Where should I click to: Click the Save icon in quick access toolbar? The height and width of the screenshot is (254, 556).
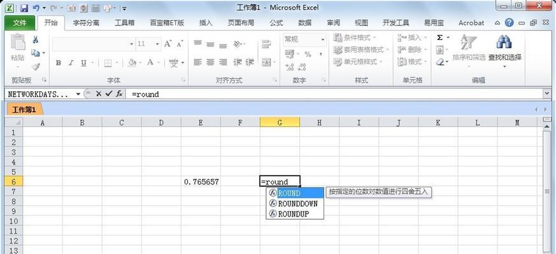(x=24, y=8)
